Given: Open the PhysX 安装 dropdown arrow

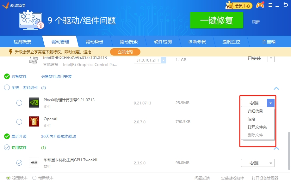Looking at the screenshot, I should (x=271, y=103).
